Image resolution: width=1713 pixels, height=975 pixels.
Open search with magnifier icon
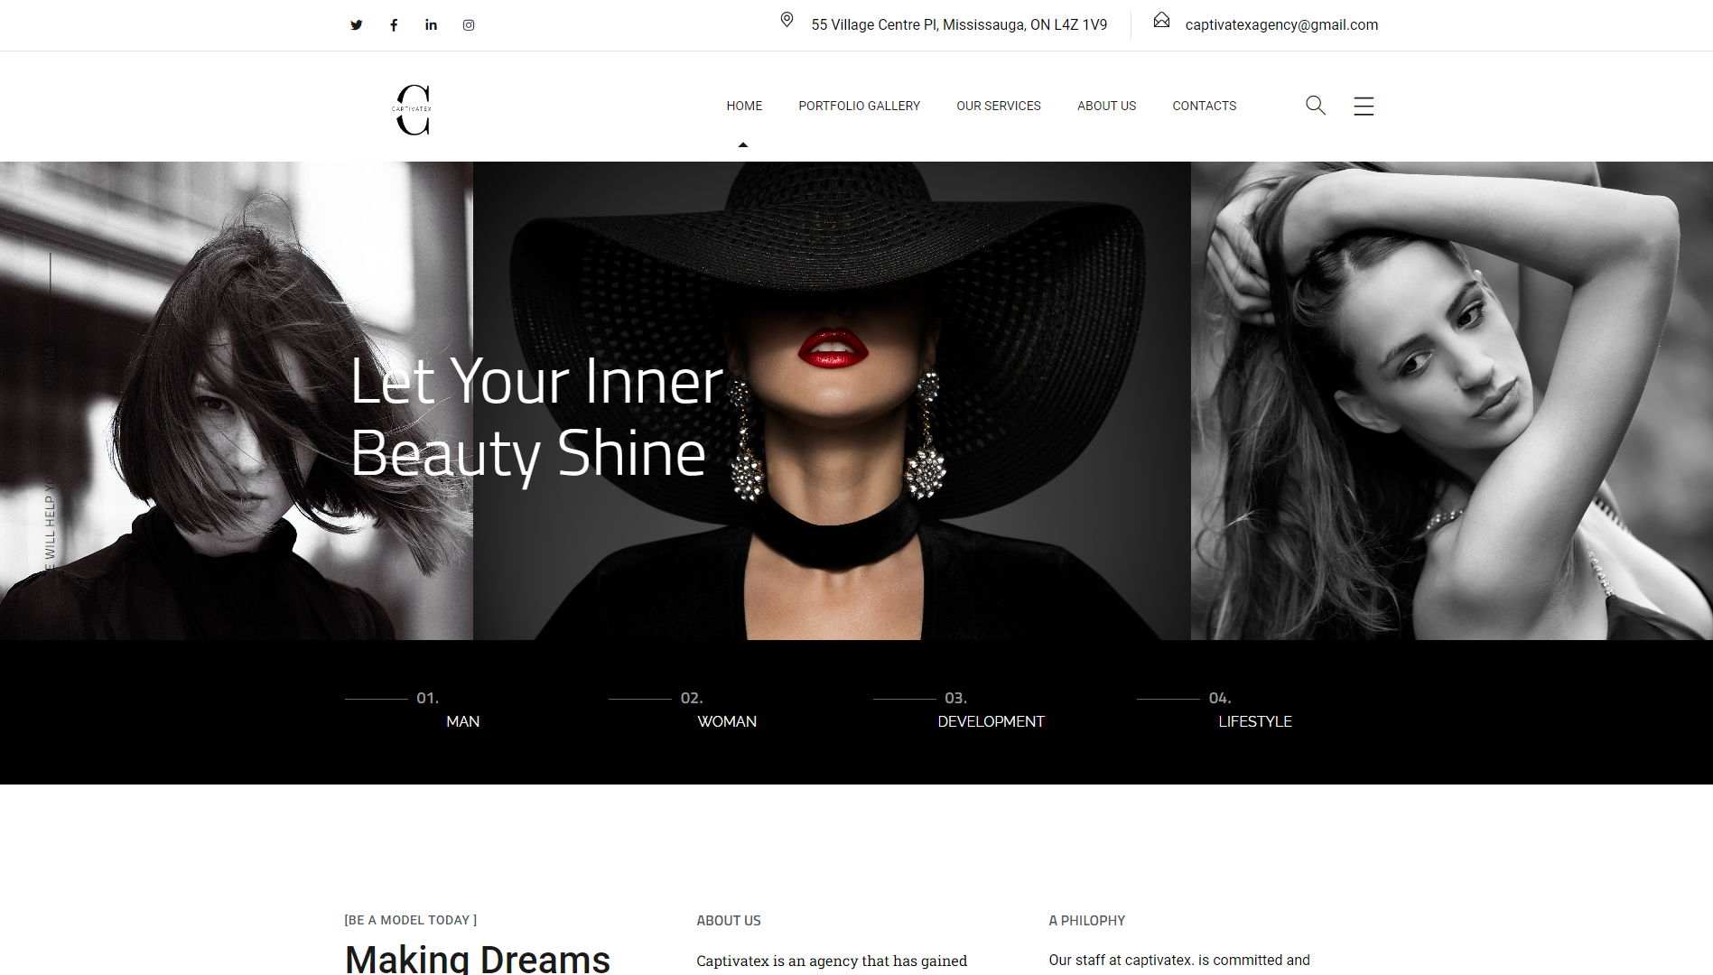(x=1316, y=106)
